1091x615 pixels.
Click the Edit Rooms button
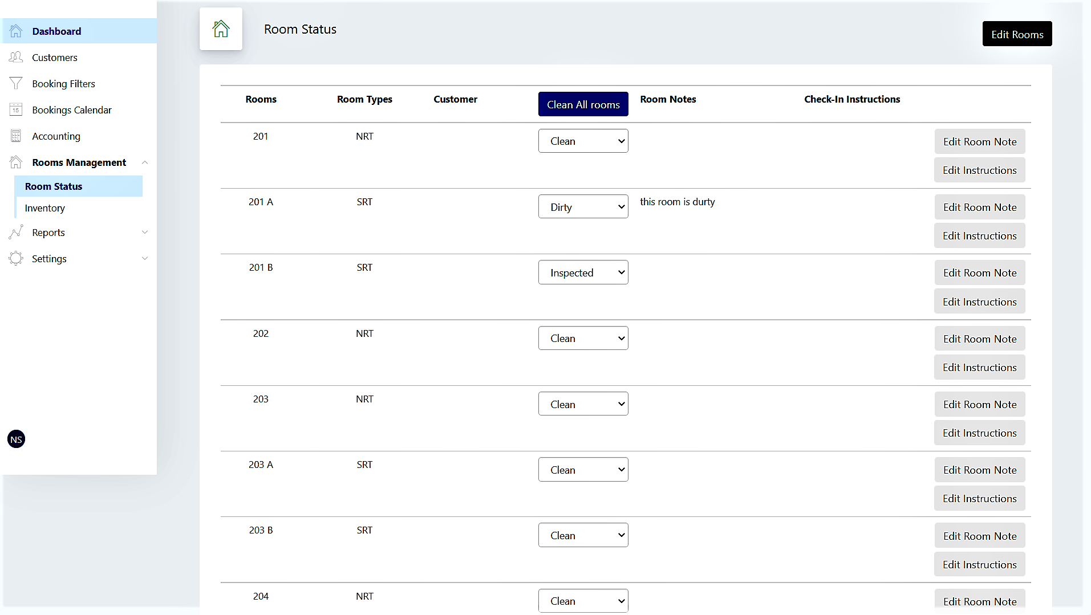[1017, 34]
